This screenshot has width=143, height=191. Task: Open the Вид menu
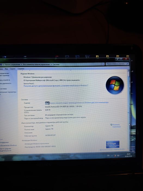(x=6, y=69)
